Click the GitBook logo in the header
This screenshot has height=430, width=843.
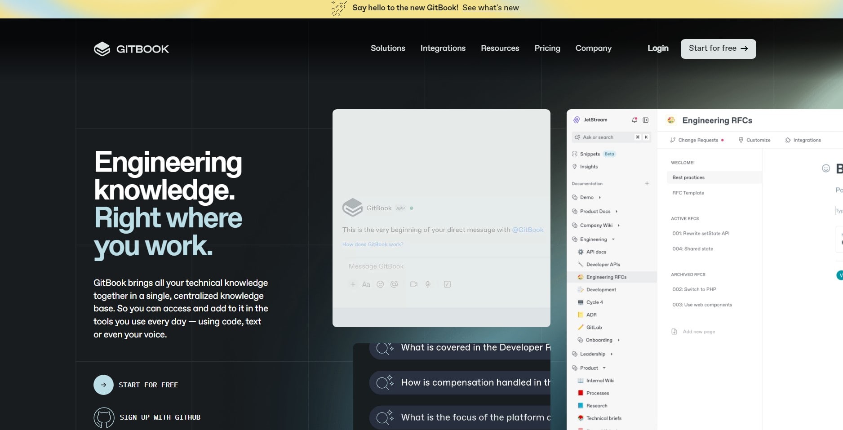[x=131, y=49]
